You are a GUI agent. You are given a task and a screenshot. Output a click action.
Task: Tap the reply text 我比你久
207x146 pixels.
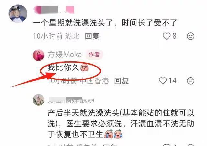coord(63,67)
